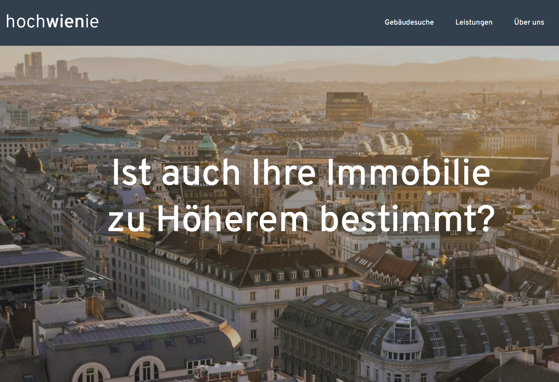Click the construction crane in the photo
559x382 pixels.
[483, 101]
